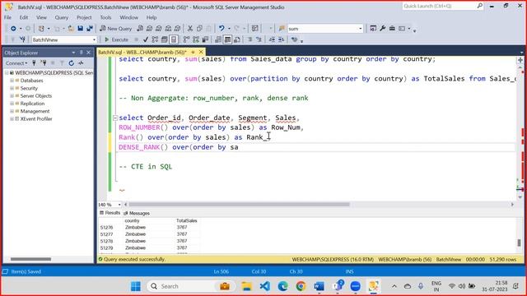Click the Cut scissors icon
Image resolution: width=527 pixels, height=296 pixels.
click(190, 29)
